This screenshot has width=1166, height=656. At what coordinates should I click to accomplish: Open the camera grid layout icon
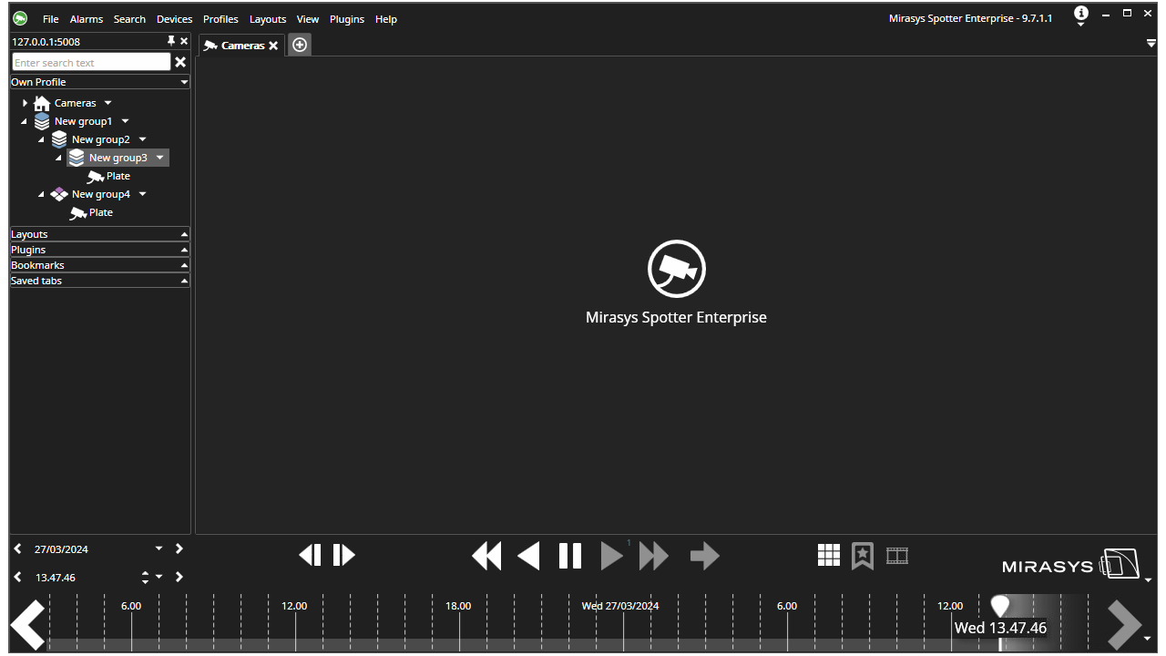pyautogui.click(x=829, y=555)
